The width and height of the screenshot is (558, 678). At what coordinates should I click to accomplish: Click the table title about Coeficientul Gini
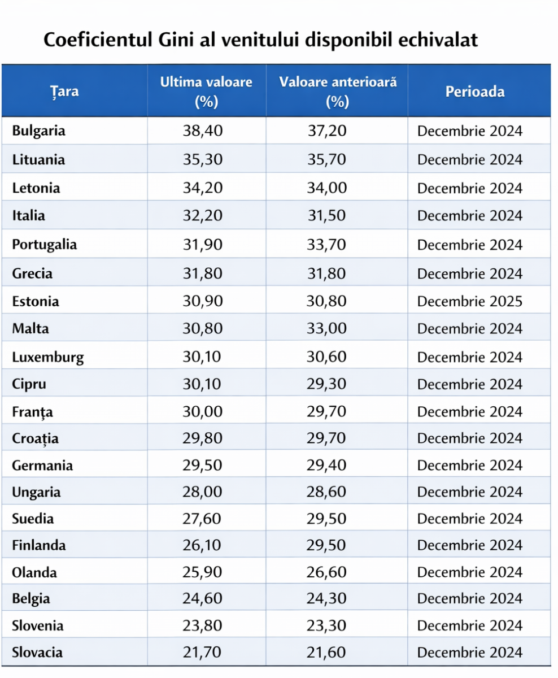(x=261, y=41)
